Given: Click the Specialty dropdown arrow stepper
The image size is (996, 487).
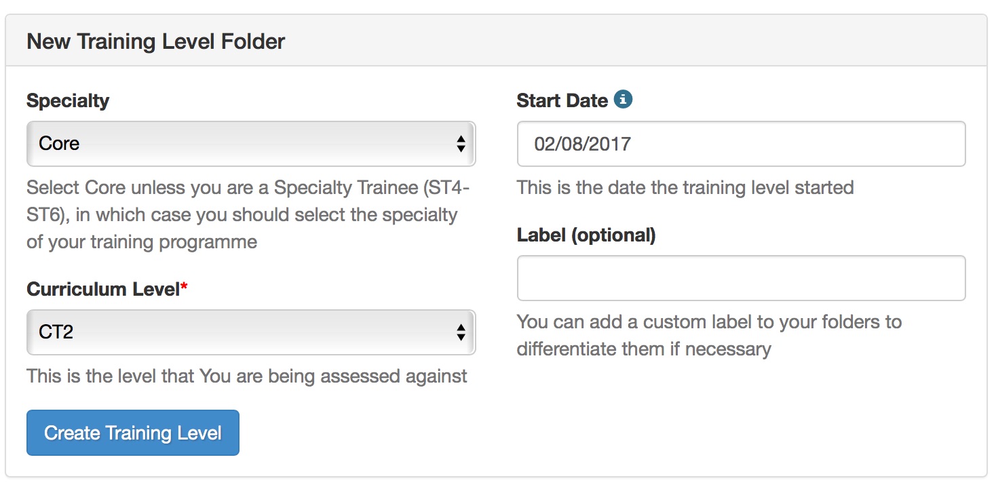Looking at the screenshot, I should [461, 144].
